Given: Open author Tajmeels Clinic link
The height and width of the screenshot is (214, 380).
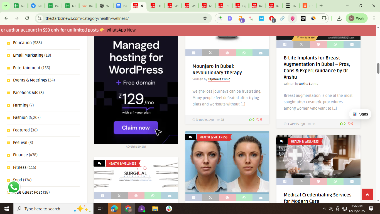Looking at the screenshot, I should [219, 79].
